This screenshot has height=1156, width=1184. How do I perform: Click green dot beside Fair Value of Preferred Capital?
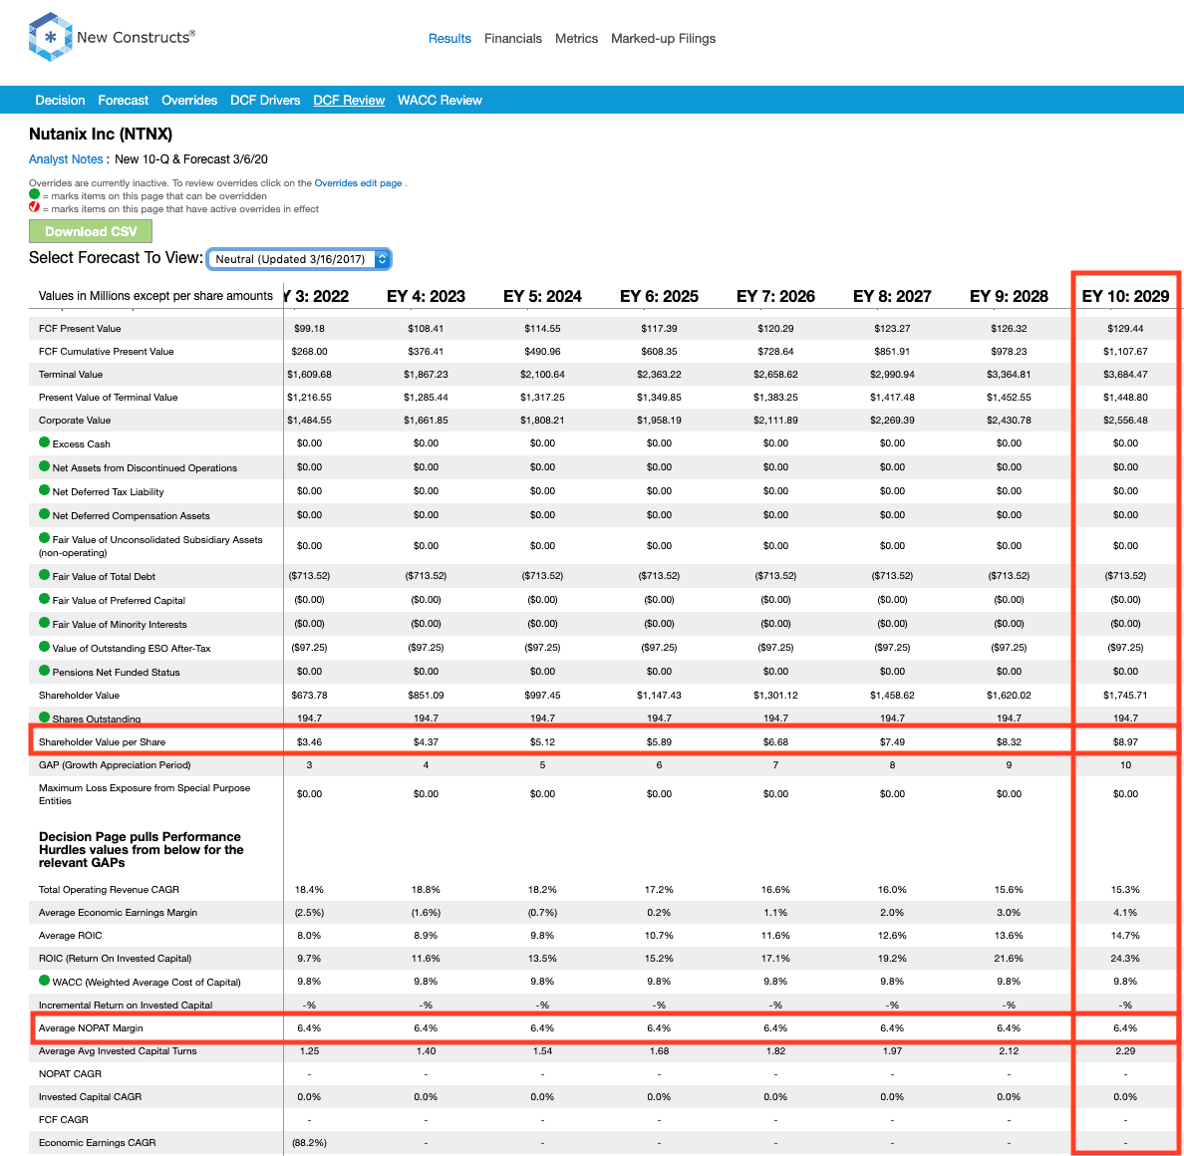pyautogui.click(x=45, y=600)
